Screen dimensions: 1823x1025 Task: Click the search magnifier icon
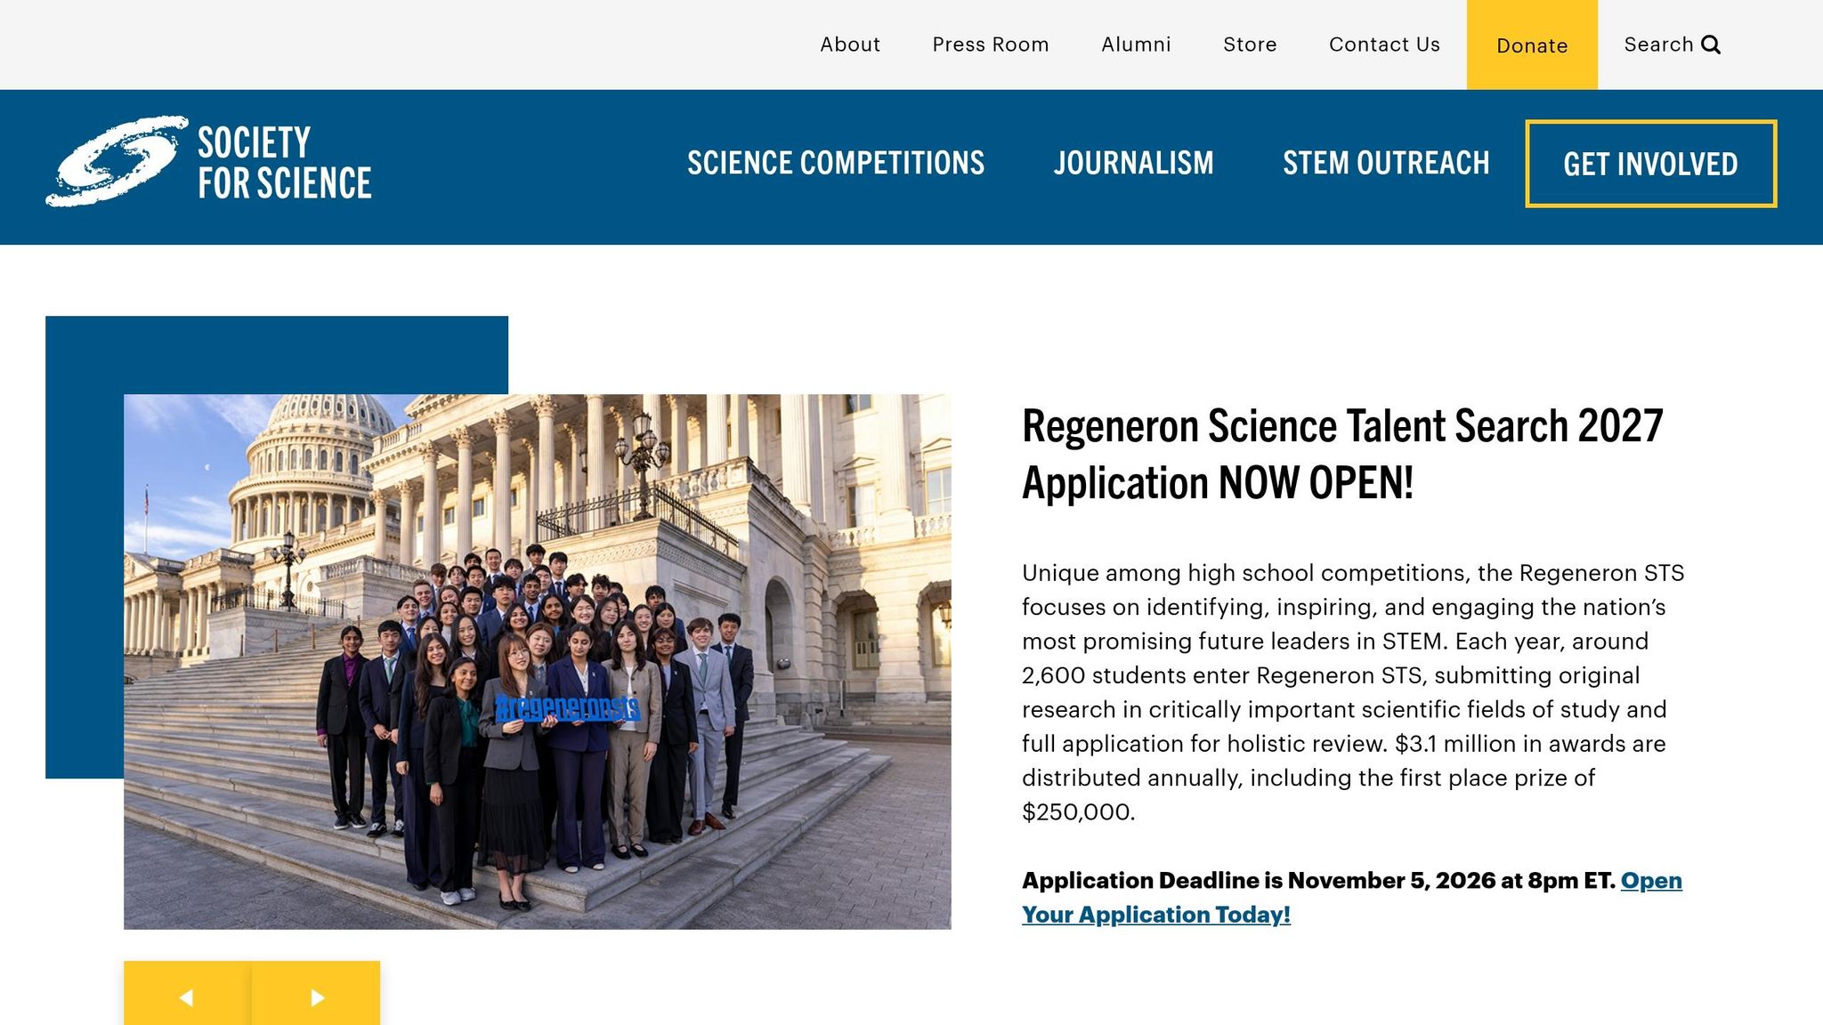tap(1711, 44)
